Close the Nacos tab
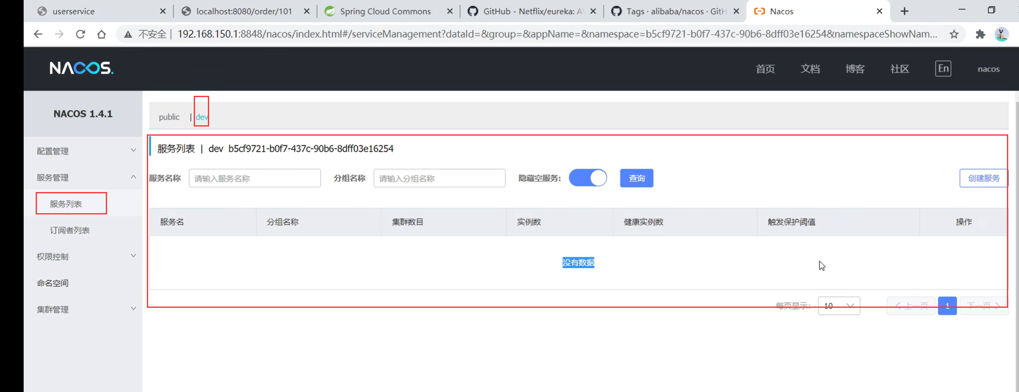 coord(879,11)
